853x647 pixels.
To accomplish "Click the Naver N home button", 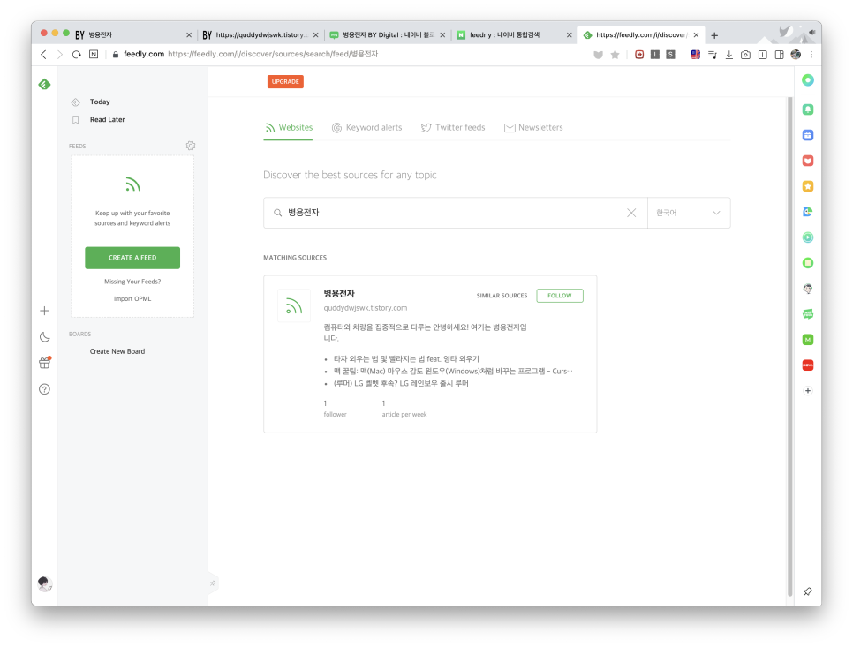I will coord(94,55).
